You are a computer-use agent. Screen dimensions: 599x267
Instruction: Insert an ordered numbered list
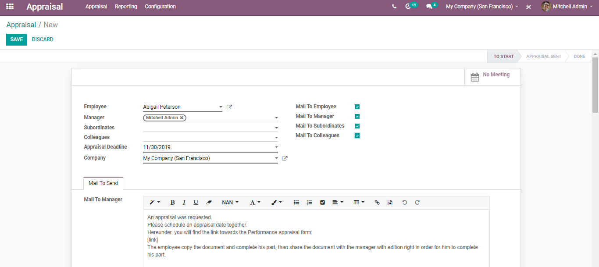(x=310, y=203)
